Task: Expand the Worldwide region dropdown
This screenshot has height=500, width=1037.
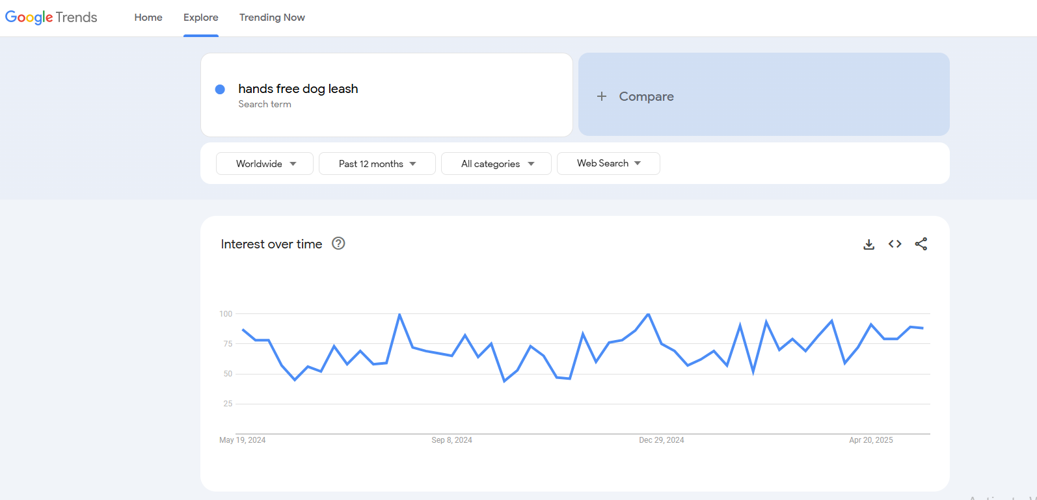Action: pos(265,164)
